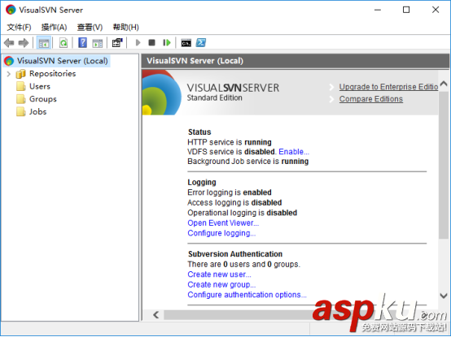The image size is (451, 337).
Task: Toggle the show/hide action pane icon
Action: pyautogui.click(x=97, y=43)
